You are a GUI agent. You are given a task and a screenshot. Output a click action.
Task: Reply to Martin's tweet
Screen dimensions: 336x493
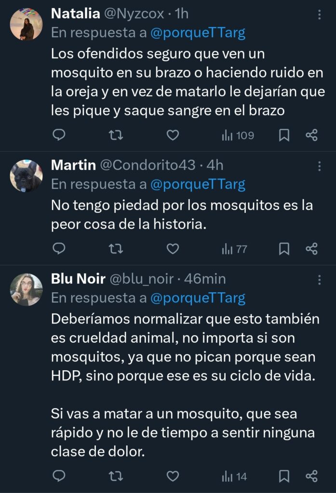pos(59,248)
